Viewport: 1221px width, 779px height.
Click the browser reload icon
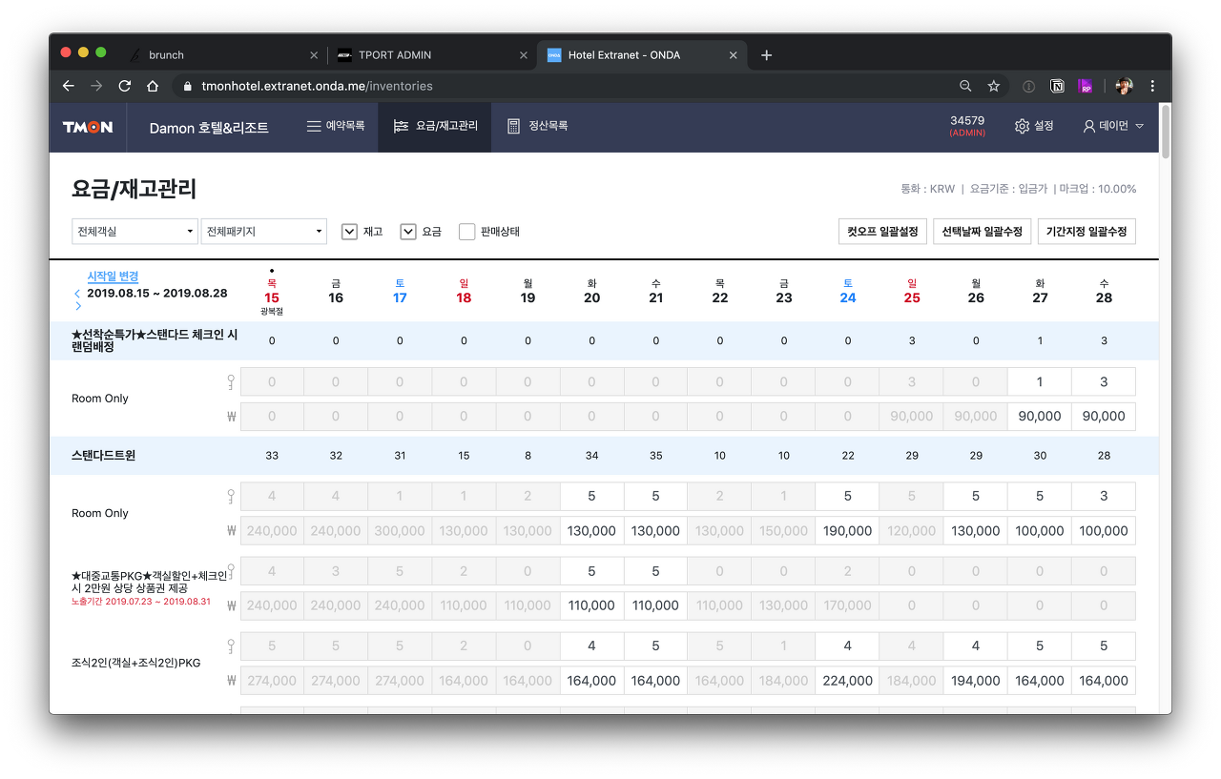124,86
